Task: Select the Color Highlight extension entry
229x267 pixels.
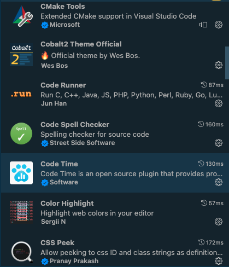Action: click(x=114, y=212)
